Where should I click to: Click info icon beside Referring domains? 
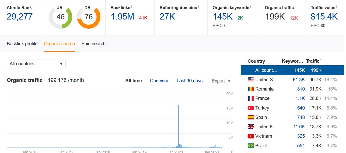coord(199,6)
